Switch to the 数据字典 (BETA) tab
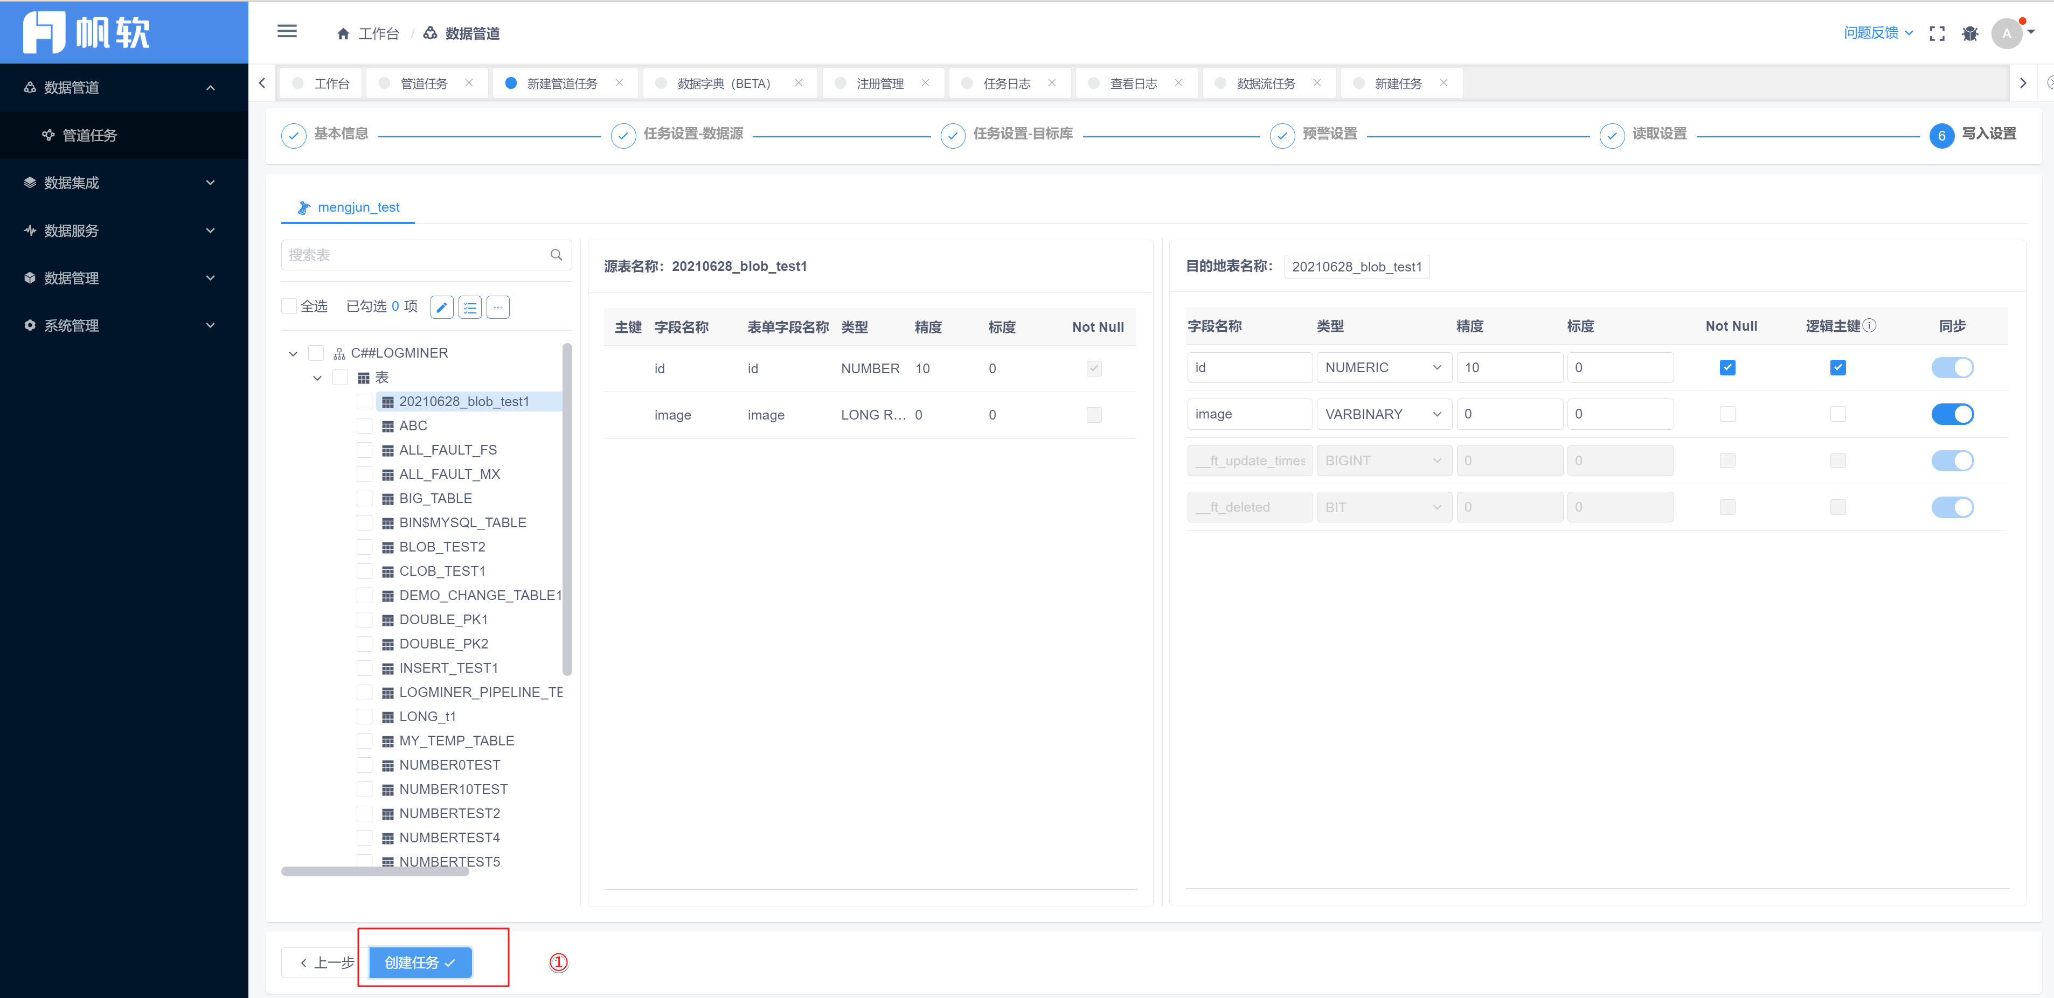 [x=723, y=83]
